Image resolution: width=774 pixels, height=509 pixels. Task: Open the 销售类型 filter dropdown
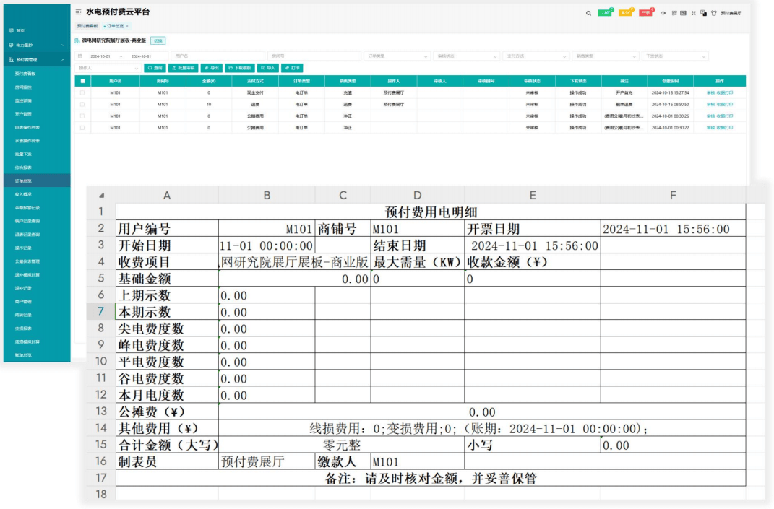tap(606, 56)
